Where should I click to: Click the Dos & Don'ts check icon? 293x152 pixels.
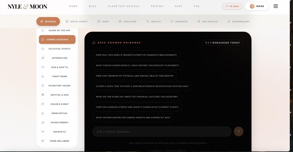tap(43, 67)
